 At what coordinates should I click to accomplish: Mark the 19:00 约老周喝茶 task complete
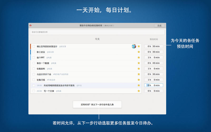click(34, 85)
